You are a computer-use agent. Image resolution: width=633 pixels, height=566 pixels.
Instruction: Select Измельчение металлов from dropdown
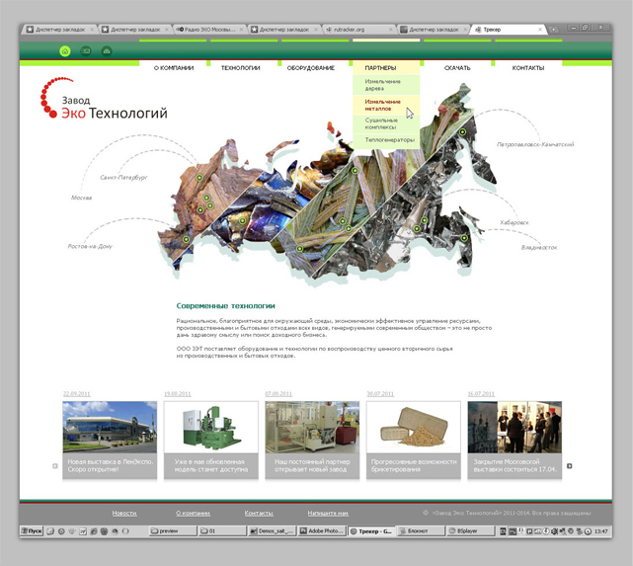(x=382, y=105)
